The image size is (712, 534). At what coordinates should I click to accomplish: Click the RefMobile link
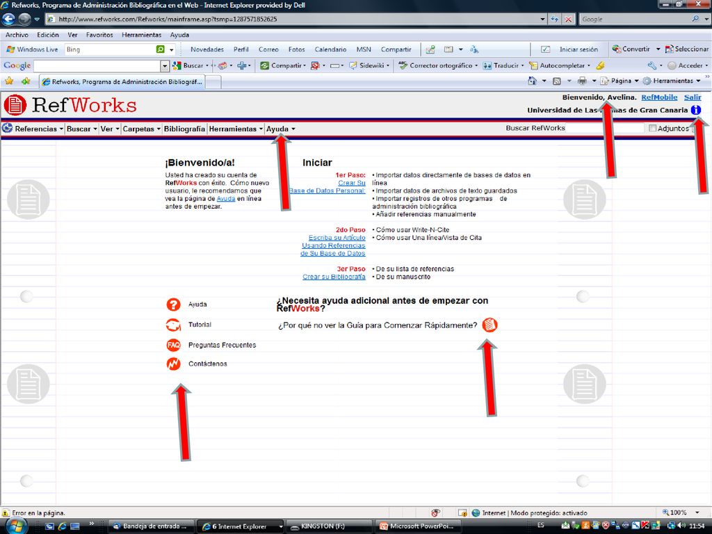point(659,97)
